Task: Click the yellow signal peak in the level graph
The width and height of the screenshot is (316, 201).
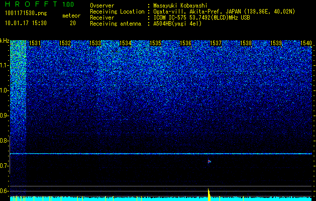Action: [x=209, y=195]
